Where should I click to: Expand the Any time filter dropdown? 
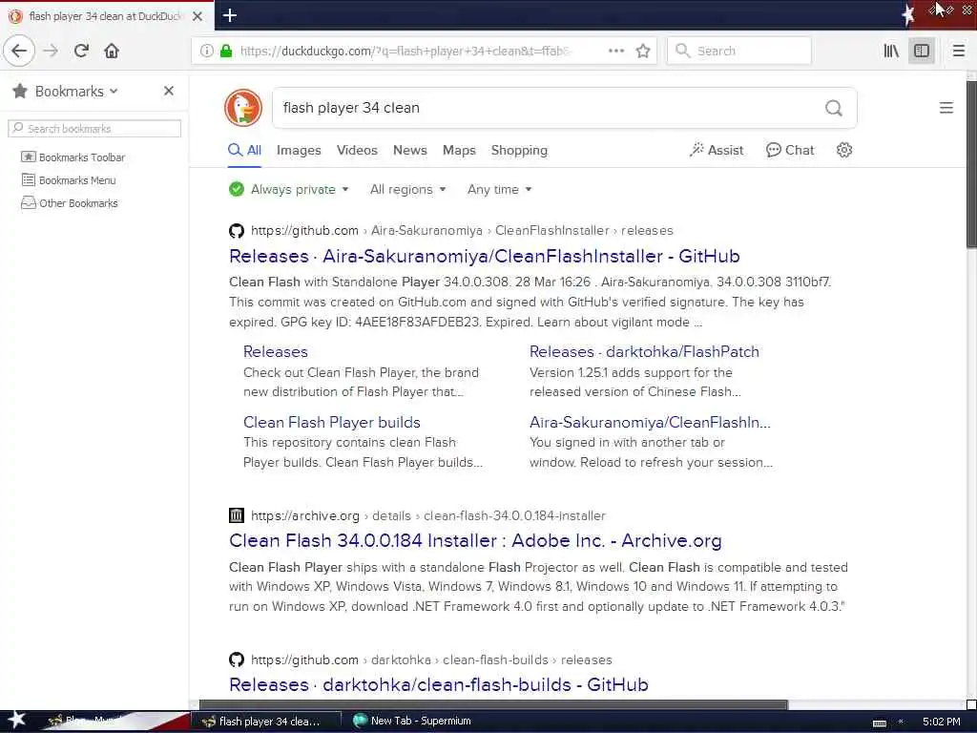tap(500, 190)
